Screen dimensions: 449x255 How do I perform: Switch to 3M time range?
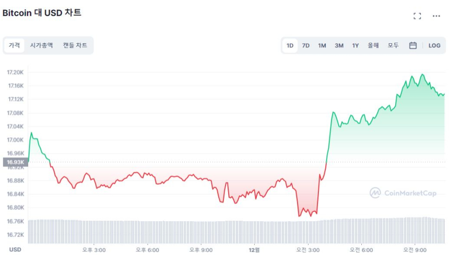[x=339, y=46]
